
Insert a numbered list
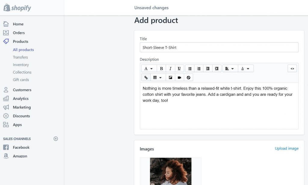point(199,68)
